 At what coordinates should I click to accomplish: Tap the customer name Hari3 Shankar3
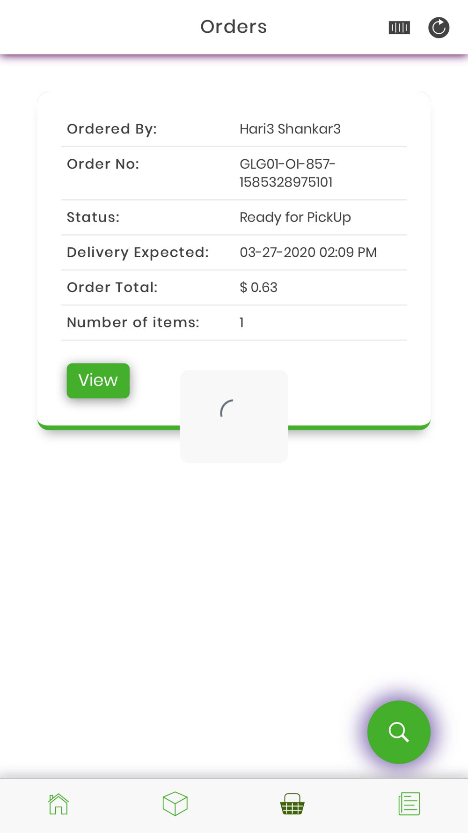click(290, 129)
